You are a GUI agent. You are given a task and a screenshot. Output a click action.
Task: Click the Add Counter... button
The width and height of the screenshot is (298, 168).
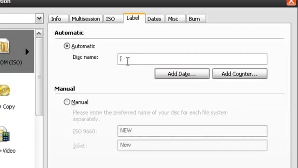point(240,74)
